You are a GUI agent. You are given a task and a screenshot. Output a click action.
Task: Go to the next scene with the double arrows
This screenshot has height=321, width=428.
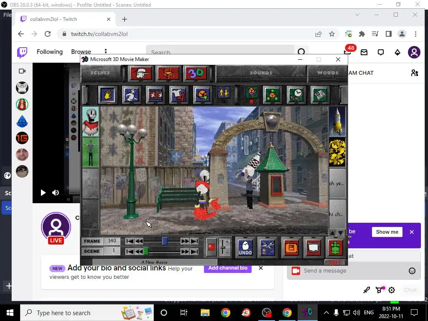coord(185,251)
